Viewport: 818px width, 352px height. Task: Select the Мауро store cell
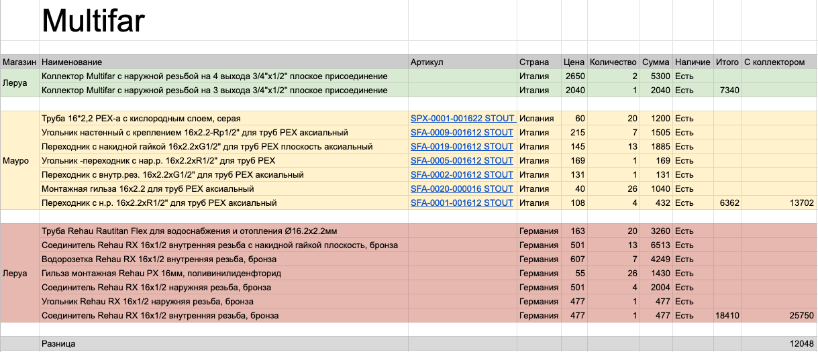(19, 161)
